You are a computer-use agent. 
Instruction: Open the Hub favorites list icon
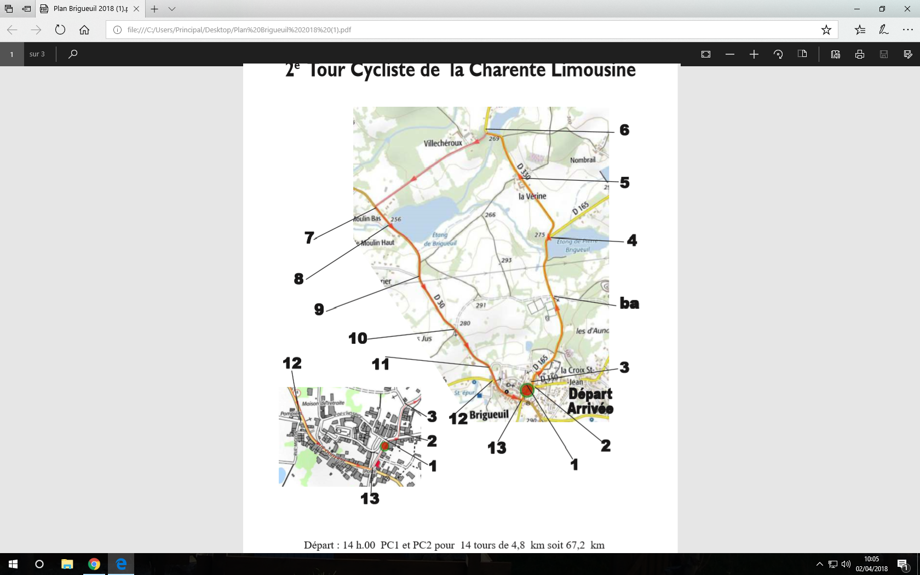(860, 30)
